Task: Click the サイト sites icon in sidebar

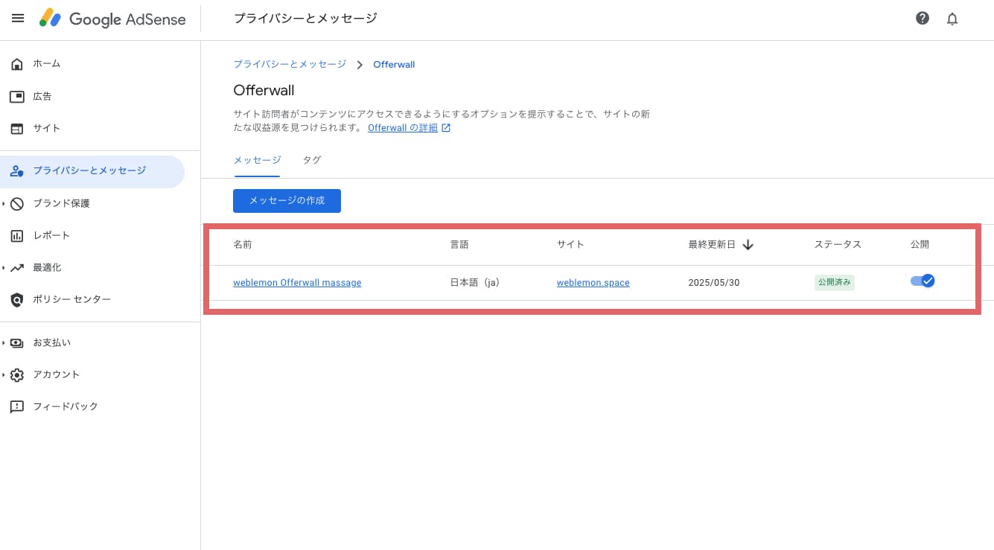Action: click(17, 129)
